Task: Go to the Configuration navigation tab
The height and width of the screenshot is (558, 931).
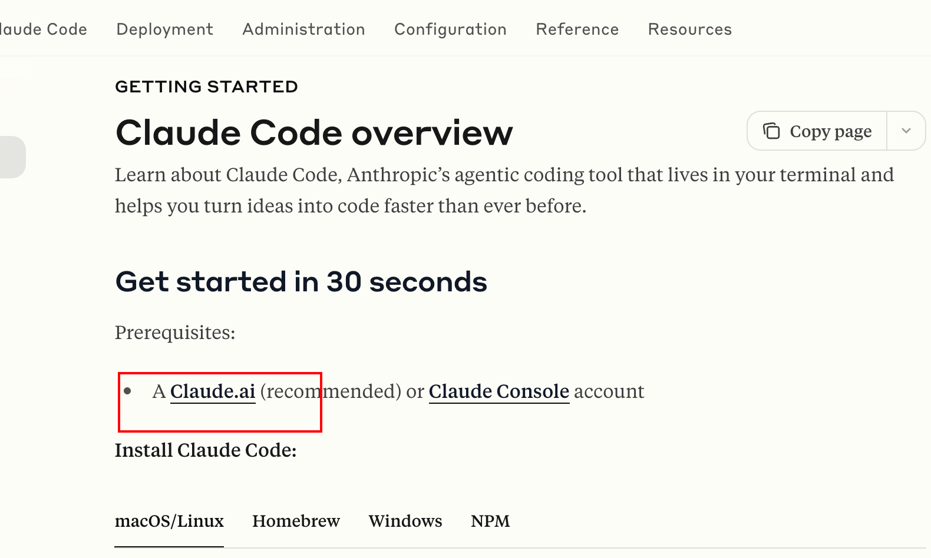Action: (450, 29)
